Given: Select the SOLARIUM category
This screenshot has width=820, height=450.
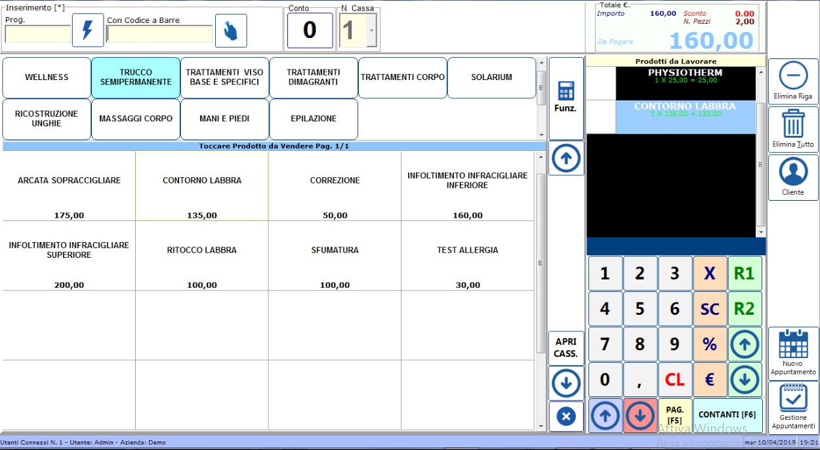Looking at the screenshot, I should (492, 77).
